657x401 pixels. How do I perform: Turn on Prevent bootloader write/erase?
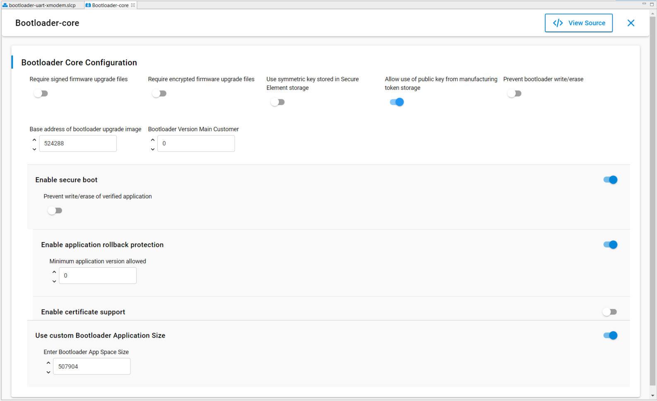point(515,94)
